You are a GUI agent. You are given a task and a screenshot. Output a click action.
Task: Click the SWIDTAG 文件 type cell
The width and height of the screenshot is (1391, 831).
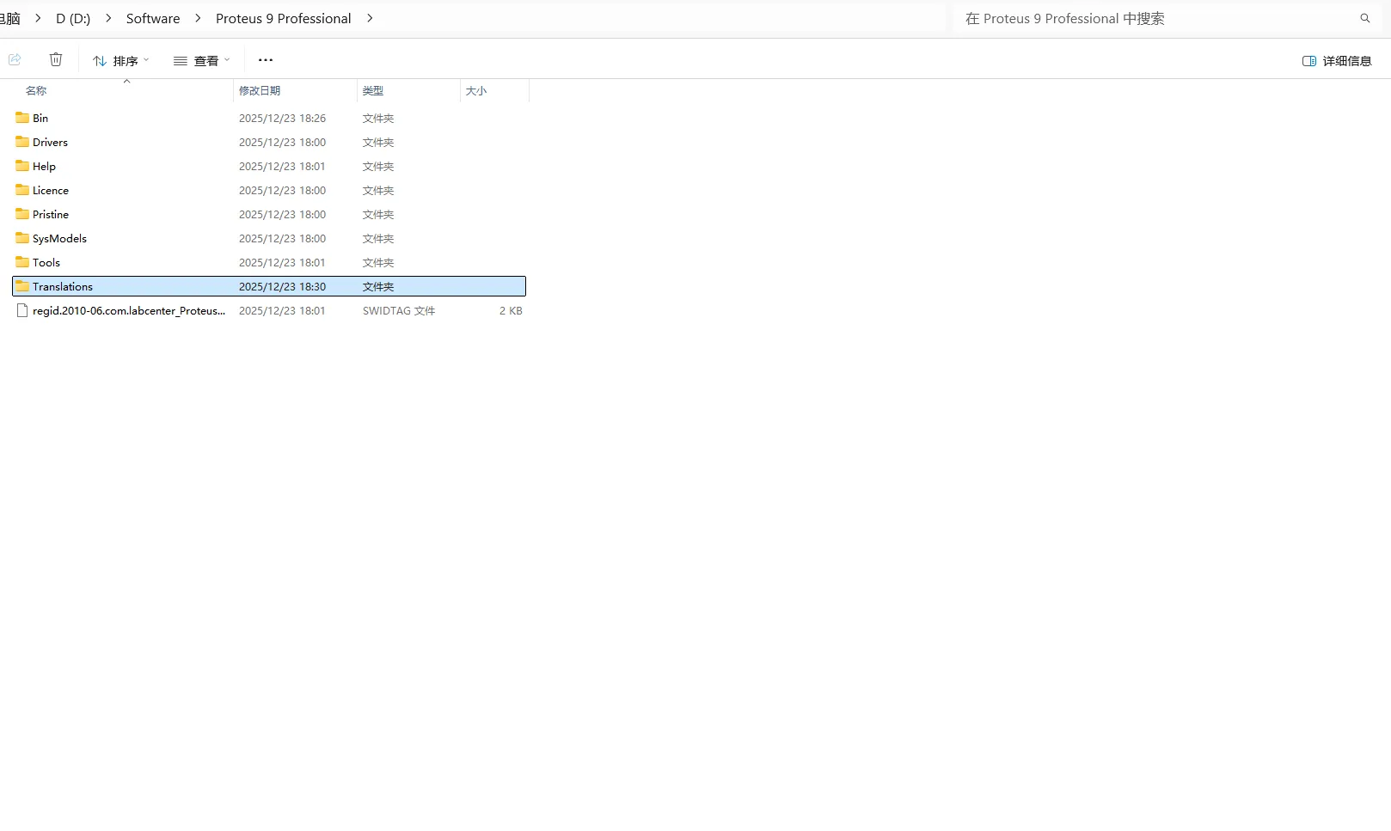399,311
